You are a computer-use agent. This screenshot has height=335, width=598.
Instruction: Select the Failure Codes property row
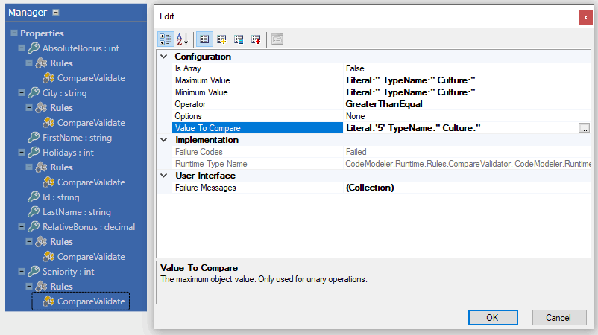point(380,152)
